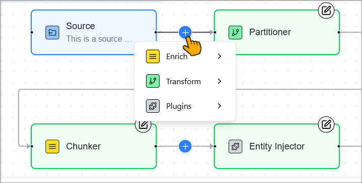Click the Chunker node's right output handle
362x183 pixels.
[156, 146]
